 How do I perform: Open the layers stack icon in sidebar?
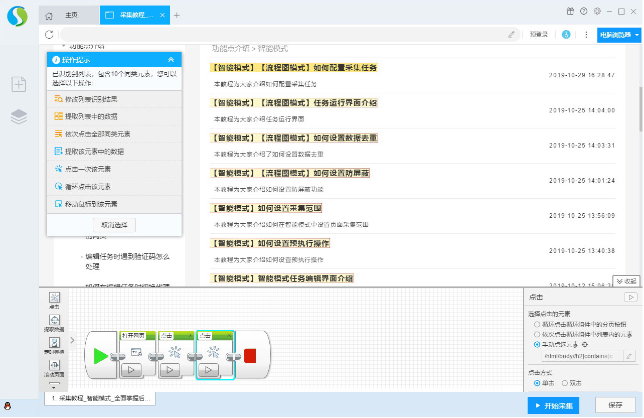19,117
